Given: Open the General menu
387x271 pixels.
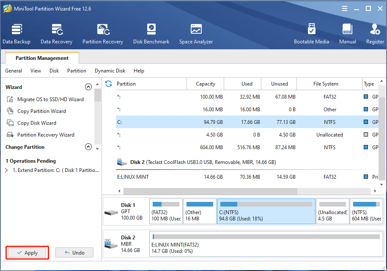Looking at the screenshot, I should click(x=14, y=71).
